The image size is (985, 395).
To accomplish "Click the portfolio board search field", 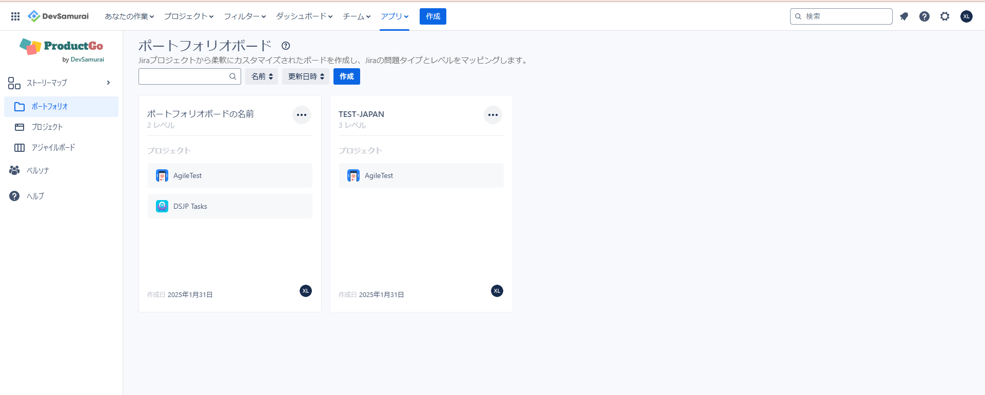I will 184,76.
